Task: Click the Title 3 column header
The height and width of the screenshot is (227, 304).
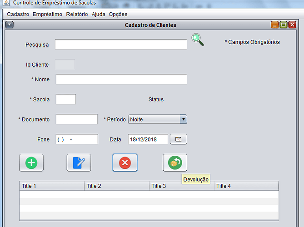Action: (x=182, y=186)
